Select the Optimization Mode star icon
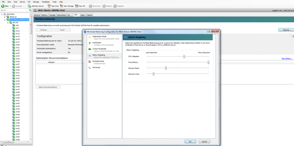This screenshot has width=294, height=146. click(90, 37)
